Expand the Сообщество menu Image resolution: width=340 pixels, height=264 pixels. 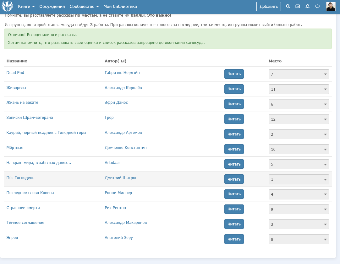coord(84,6)
